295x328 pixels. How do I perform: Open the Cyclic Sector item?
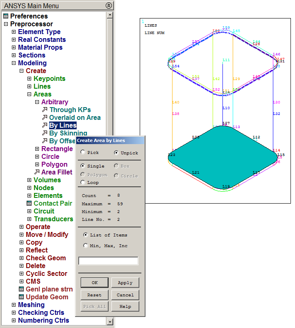(x=46, y=273)
